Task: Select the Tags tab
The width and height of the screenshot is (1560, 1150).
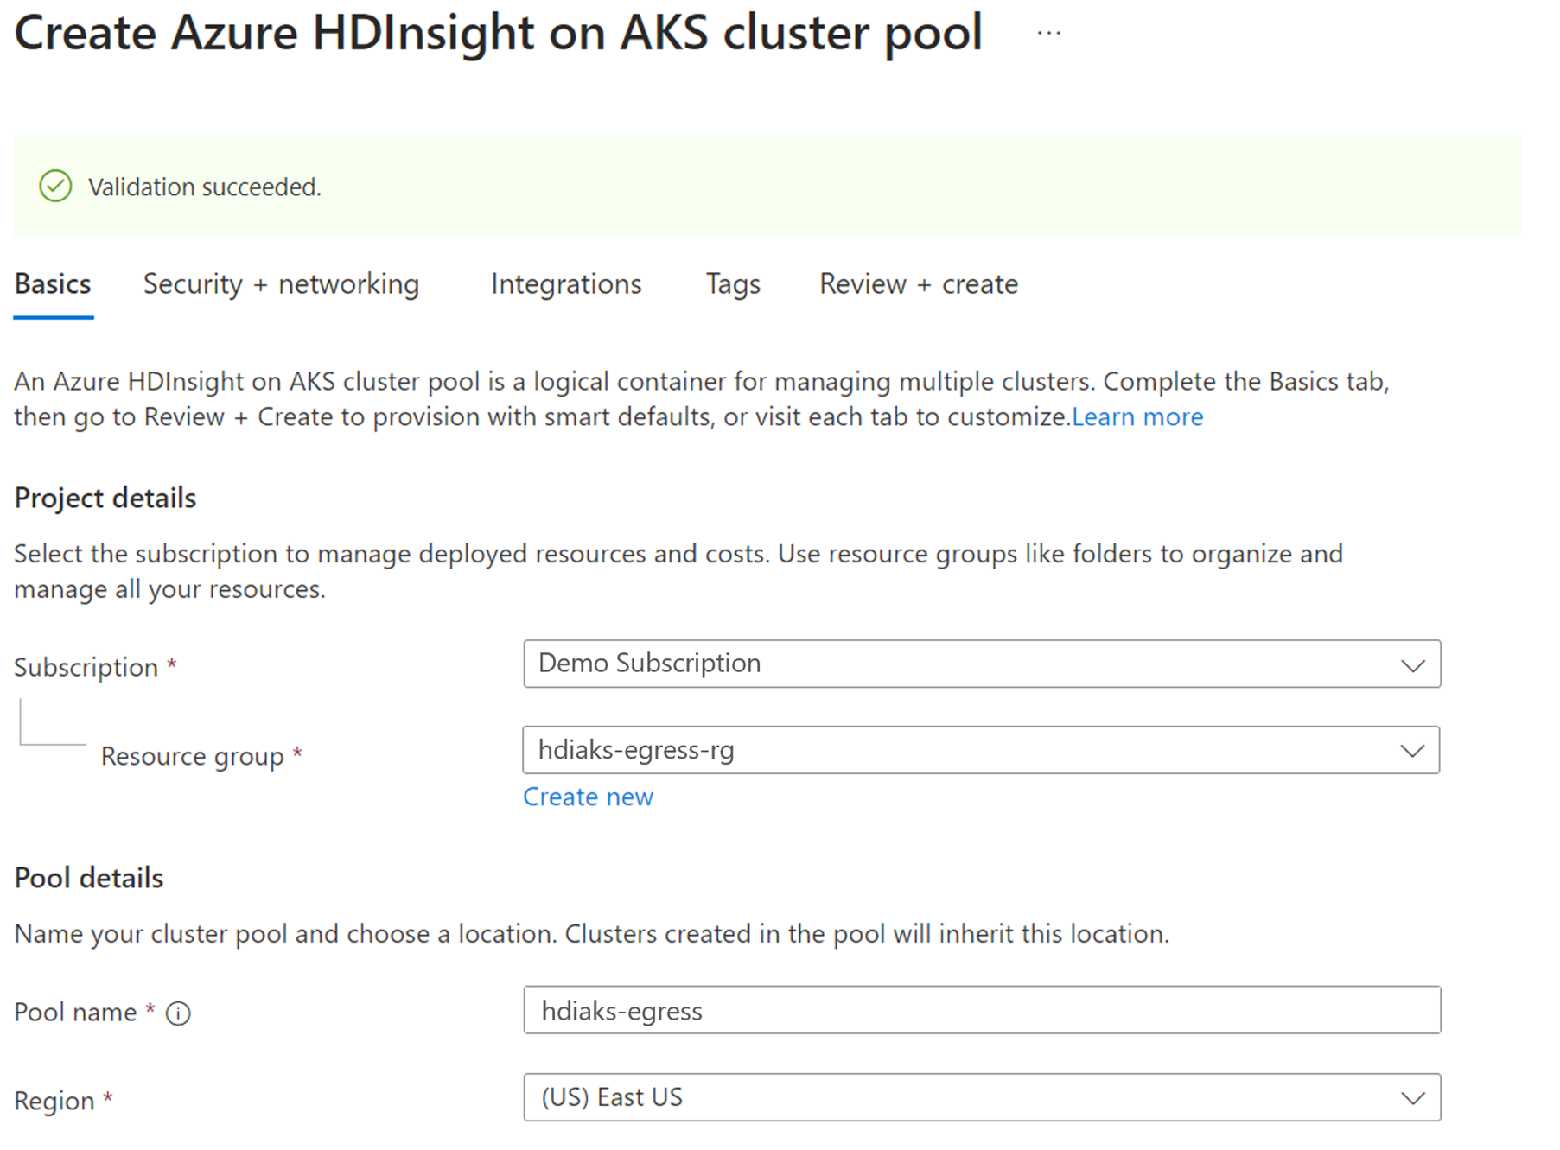Action: click(733, 284)
